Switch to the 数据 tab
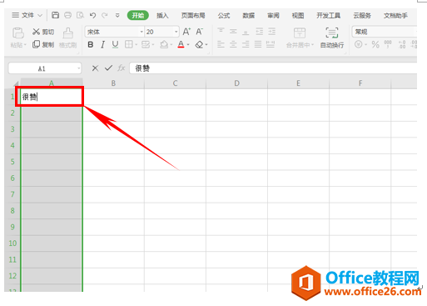Image resolution: width=427 pixels, height=306 pixels. (248, 15)
